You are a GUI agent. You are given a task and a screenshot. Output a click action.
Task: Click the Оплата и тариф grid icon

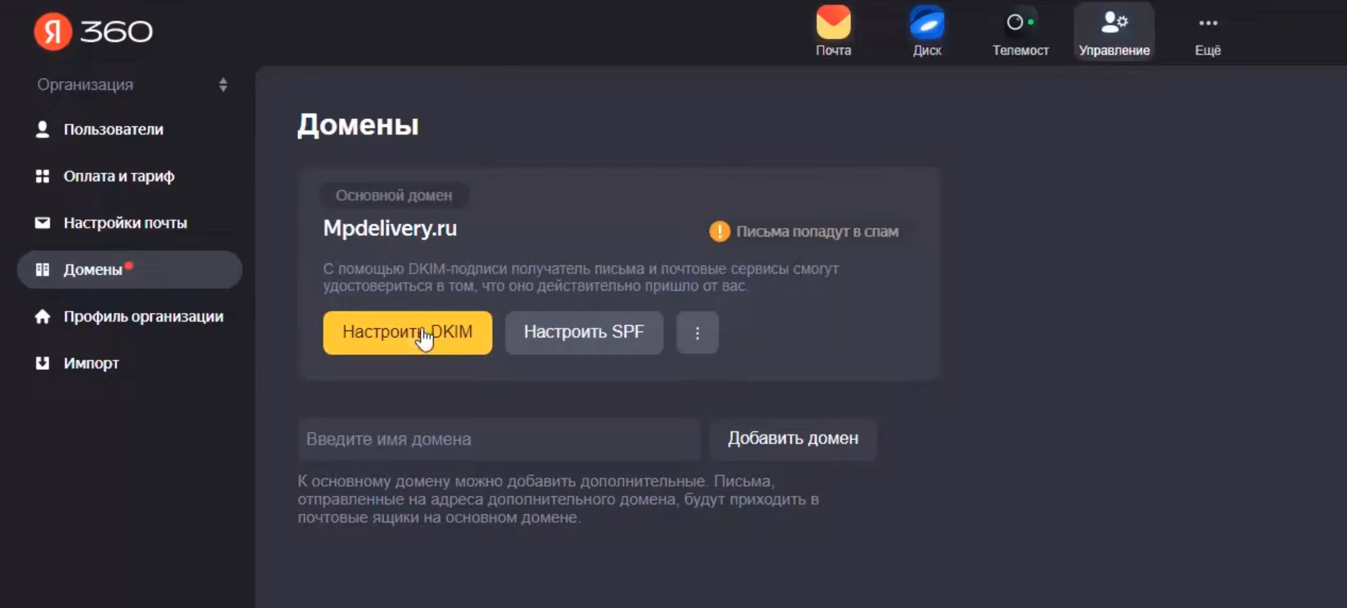[43, 176]
